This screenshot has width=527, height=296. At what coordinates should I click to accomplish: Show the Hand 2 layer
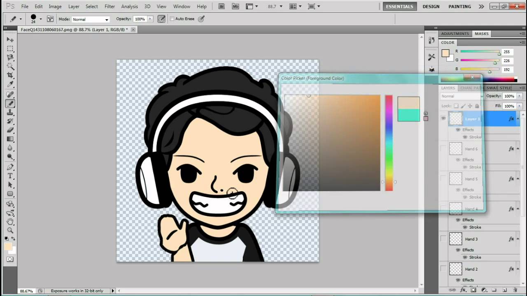click(443, 269)
